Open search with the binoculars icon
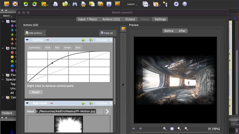 click(75, 4)
